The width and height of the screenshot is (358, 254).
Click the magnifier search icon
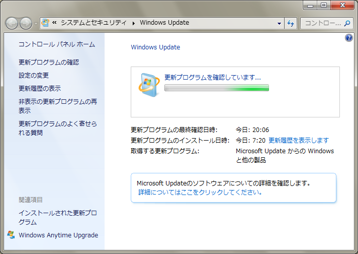tap(347, 23)
